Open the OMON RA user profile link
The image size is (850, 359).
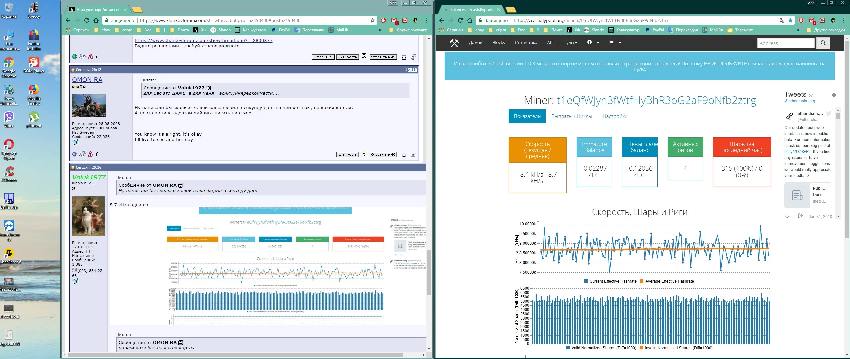click(x=87, y=80)
